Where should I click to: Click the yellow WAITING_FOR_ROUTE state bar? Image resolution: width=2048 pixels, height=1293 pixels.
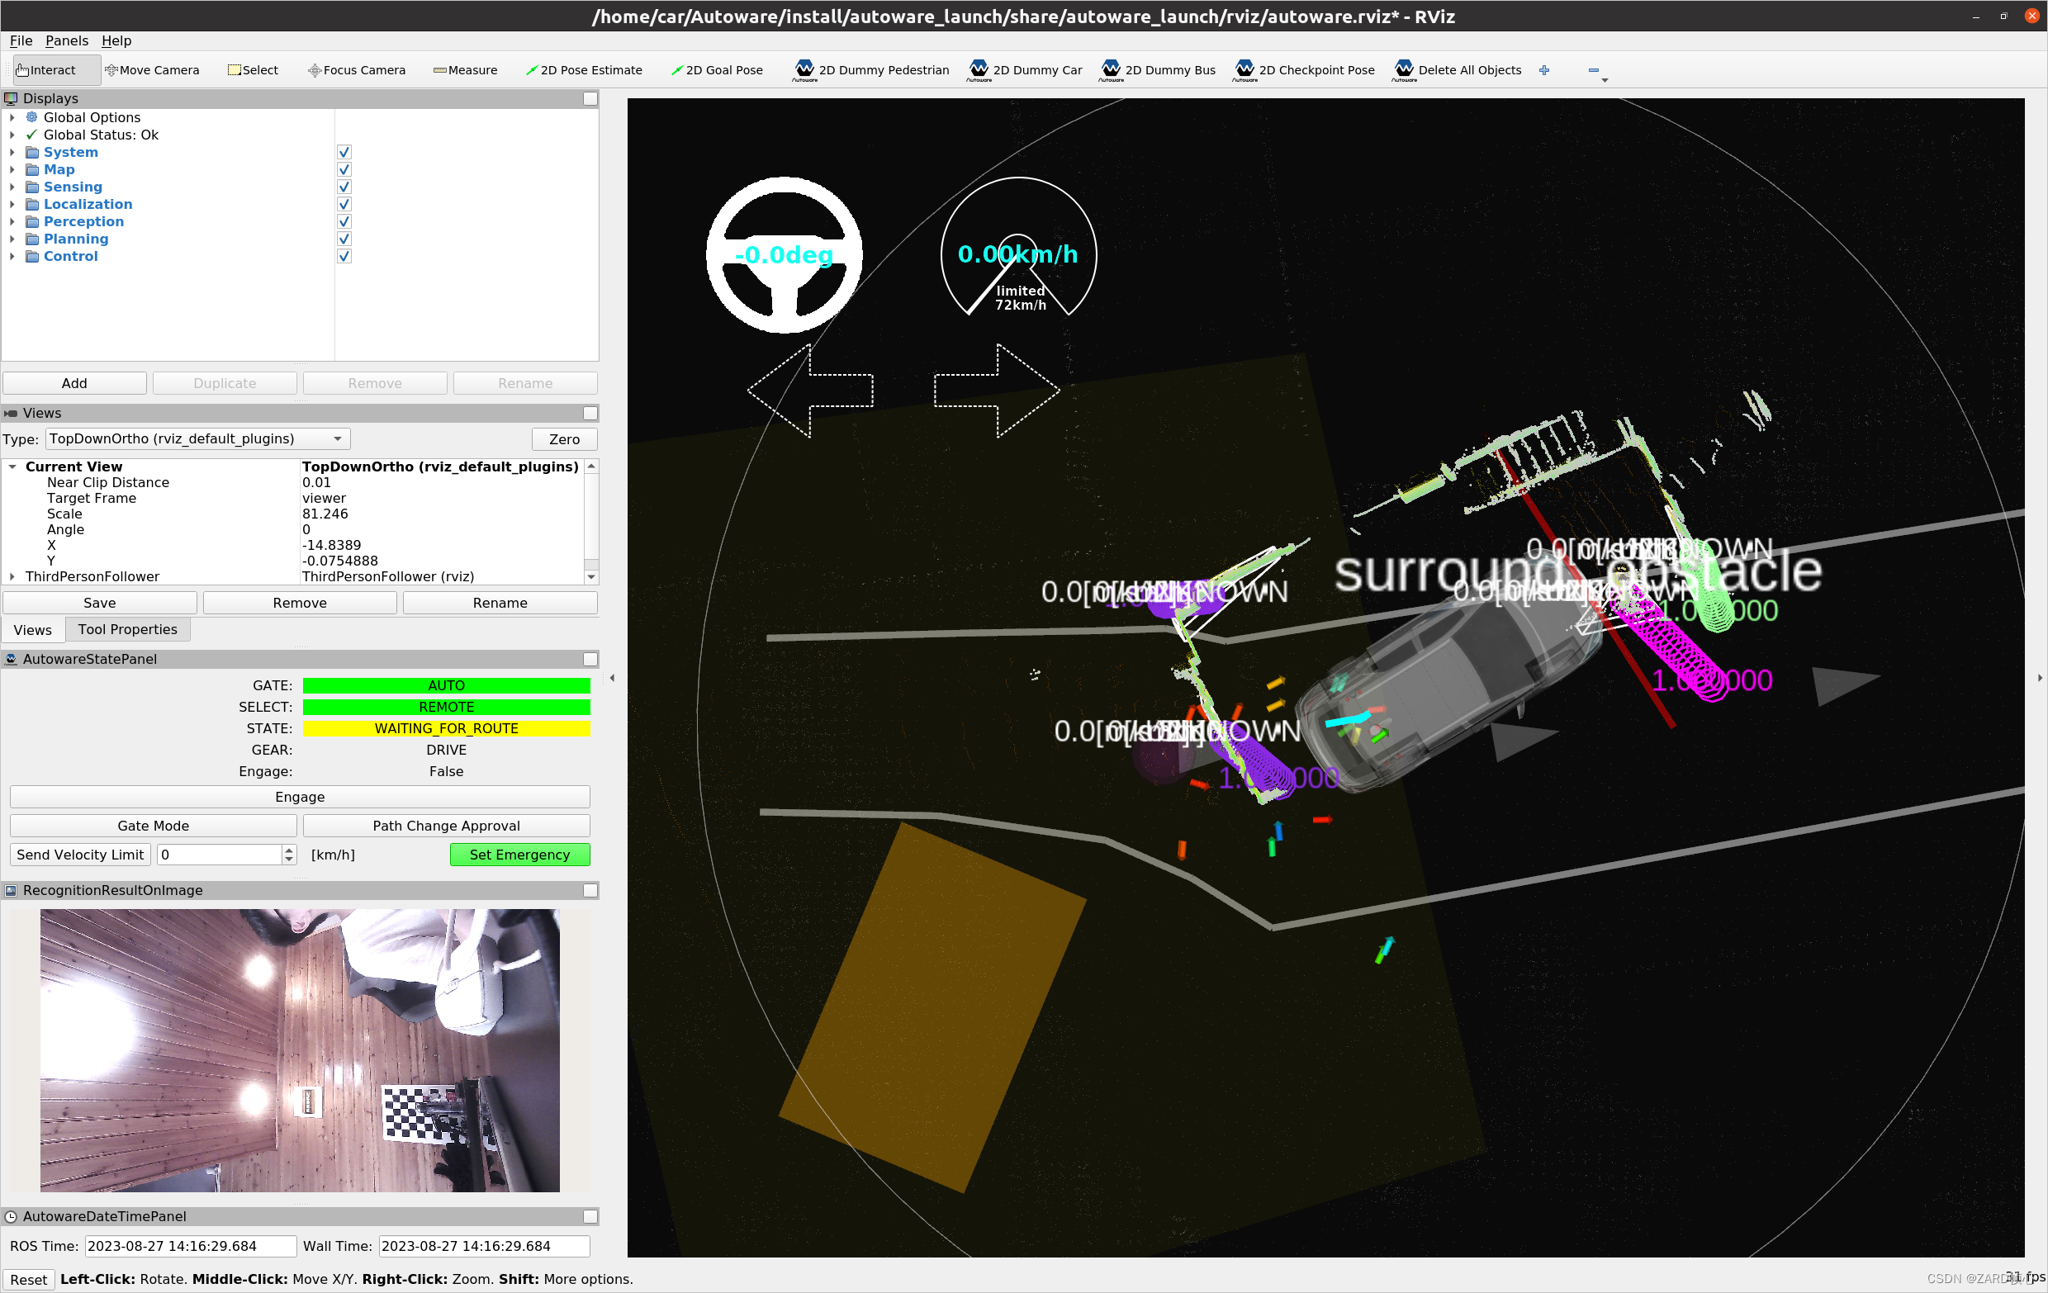[x=446, y=728]
